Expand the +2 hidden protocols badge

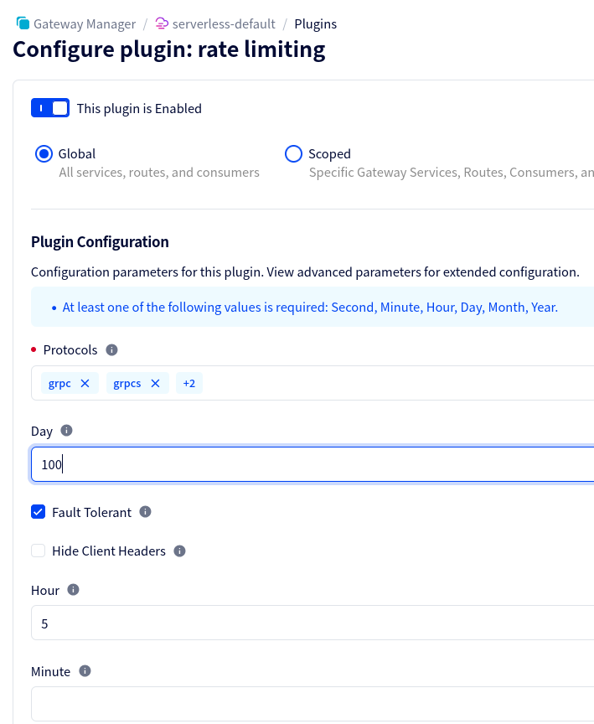[189, 383]
